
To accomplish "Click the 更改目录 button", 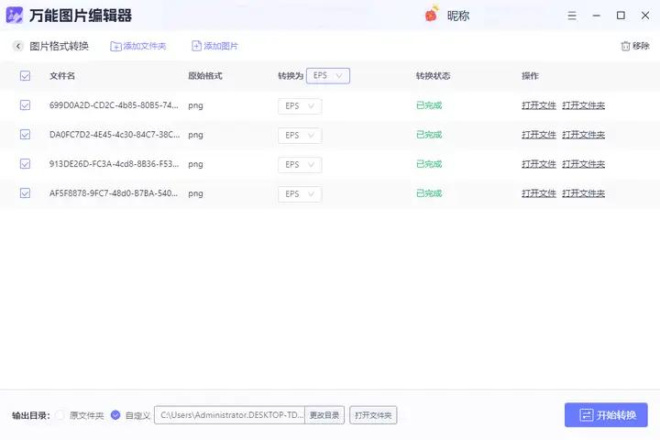I will coord(324,415).
